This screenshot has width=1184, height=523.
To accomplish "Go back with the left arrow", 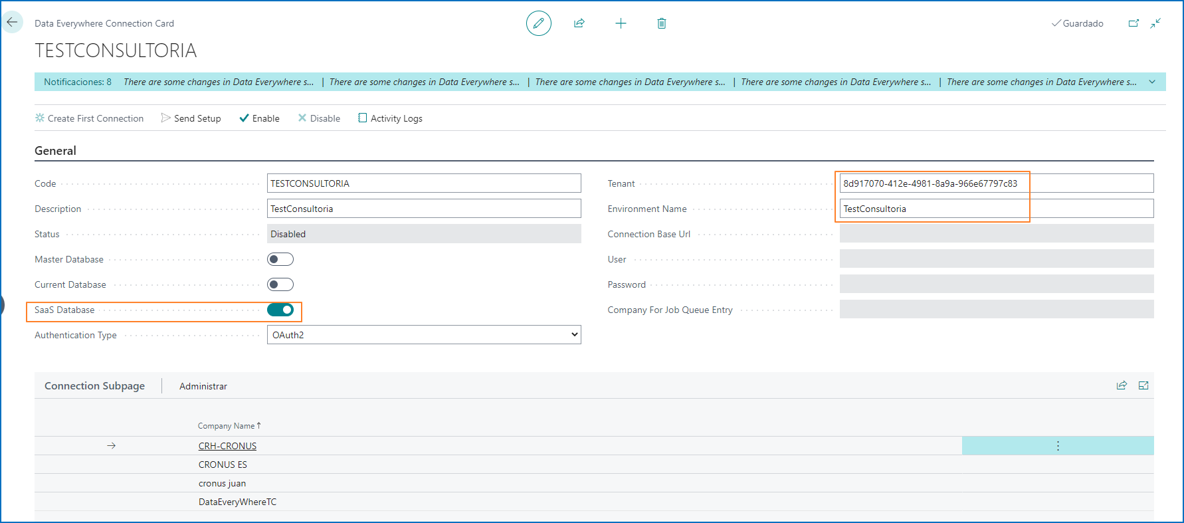I will tap(12, 23).
